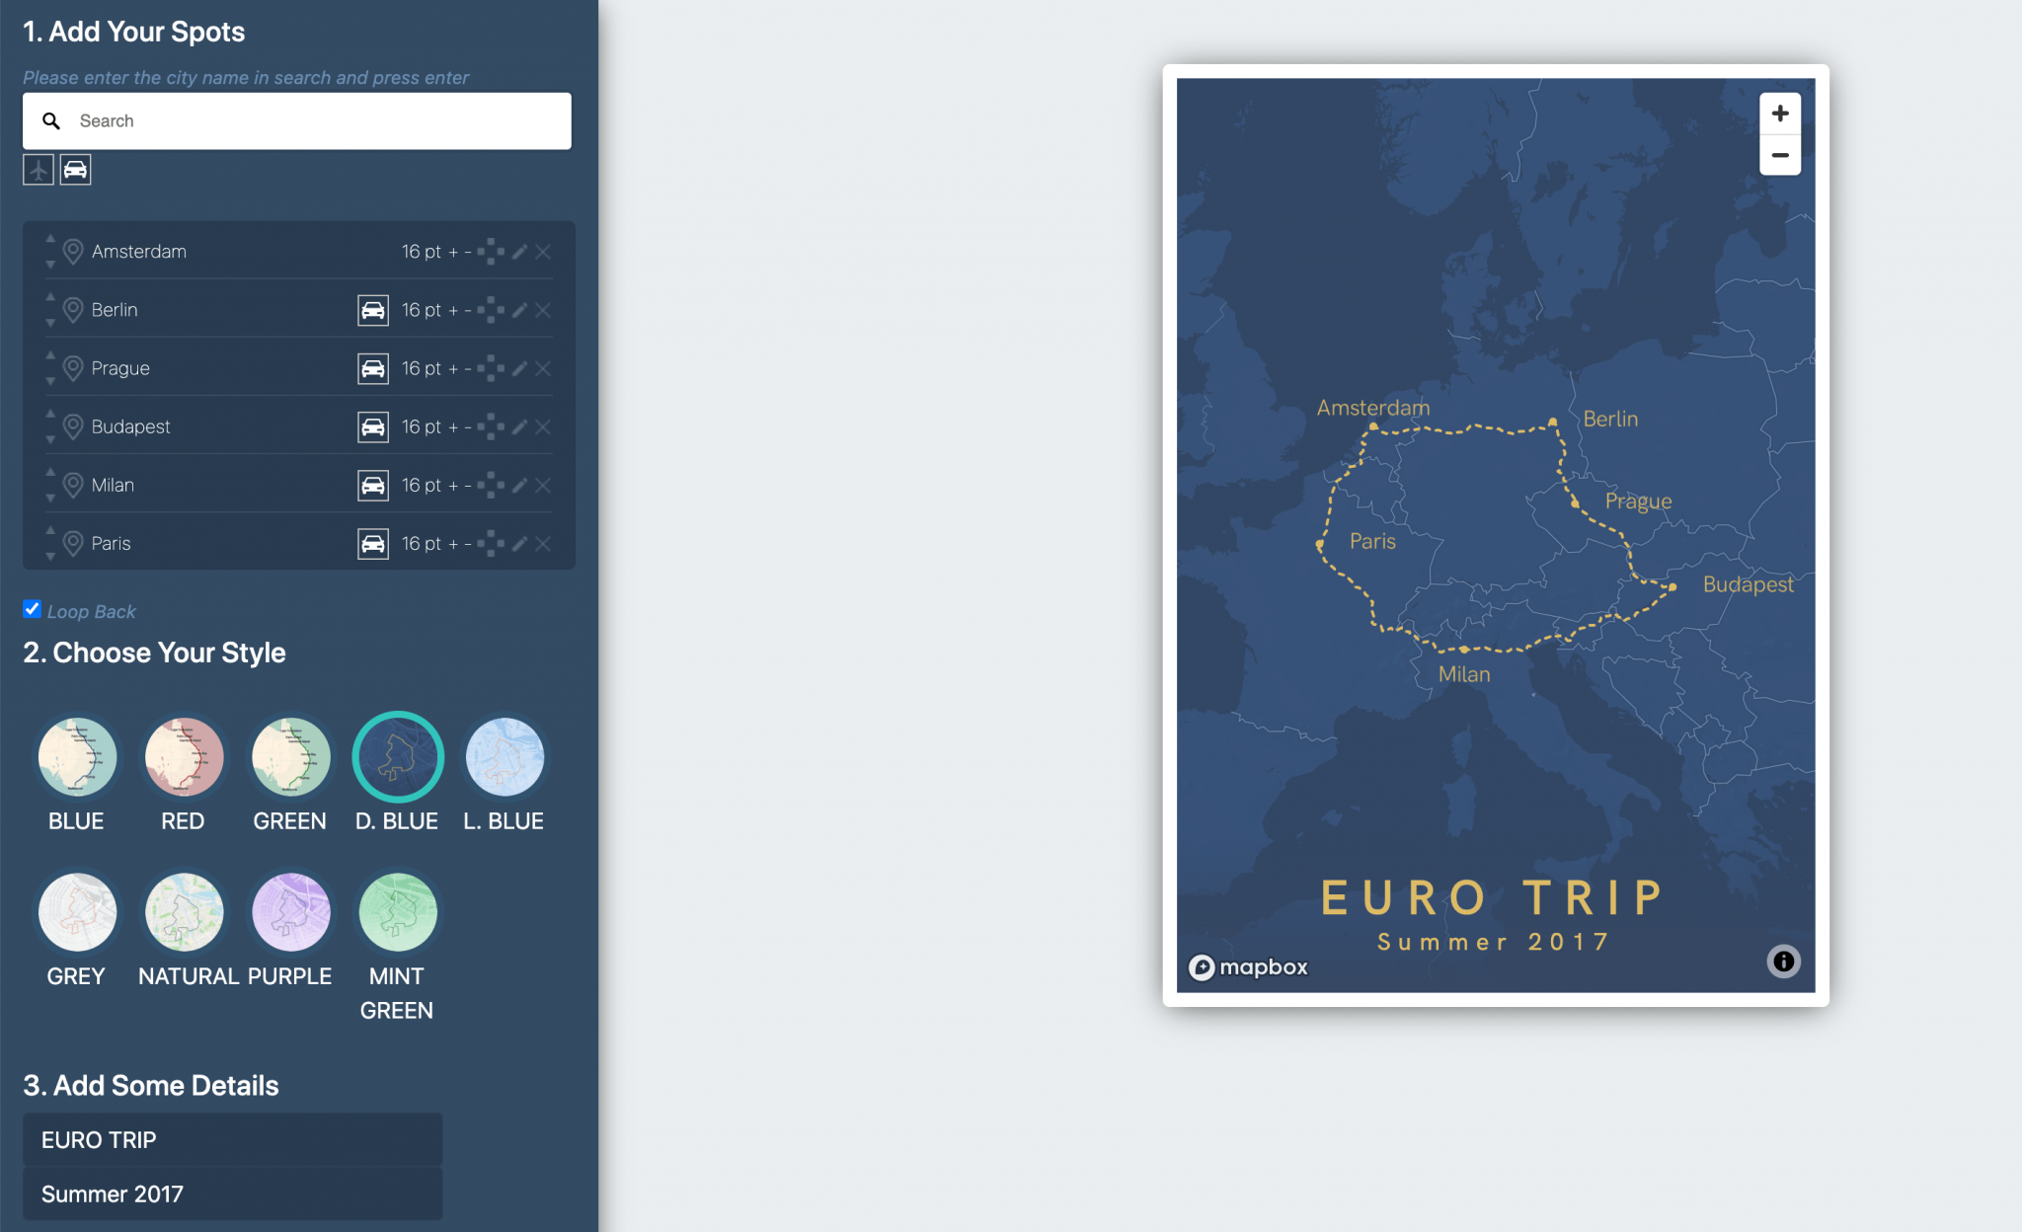Zoom out on the map with minus

(x=1780, y=155)
